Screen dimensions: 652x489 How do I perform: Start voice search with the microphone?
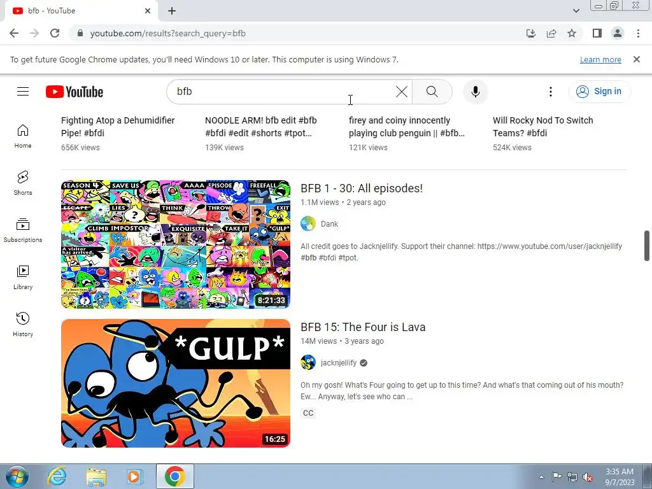(475, 92)
